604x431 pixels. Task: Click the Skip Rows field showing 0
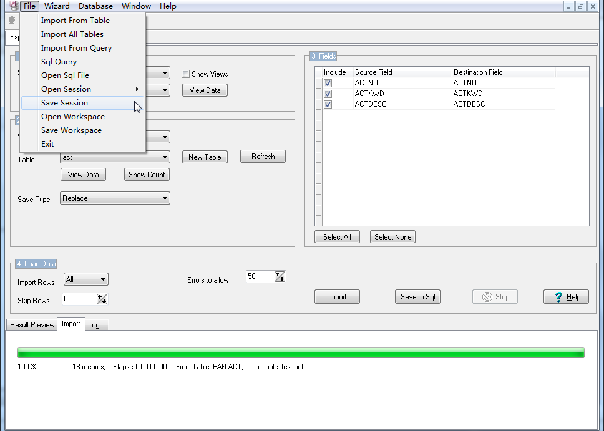tap(79, 299)
